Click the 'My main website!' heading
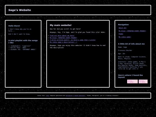This screenshot has height=117, width=156. point(61,25)
